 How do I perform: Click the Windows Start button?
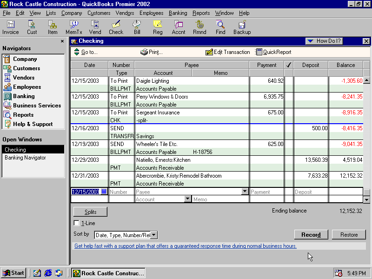[x=13, y=273]
